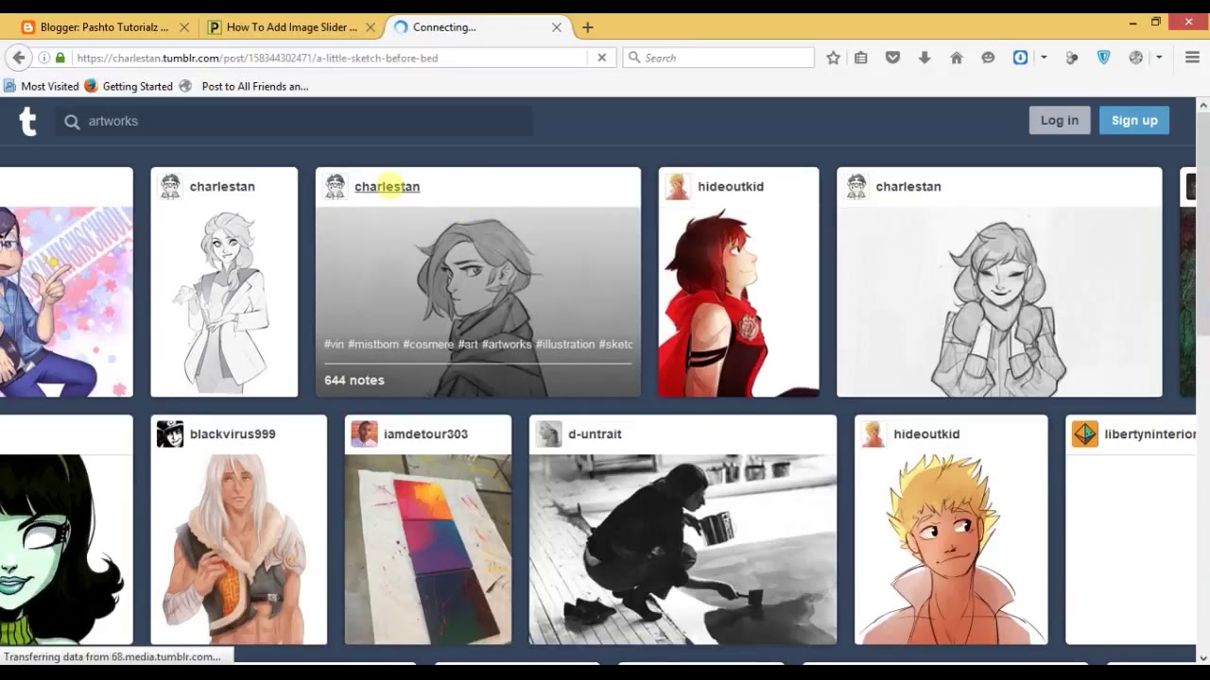
Task: Expand the globe extension dropdown arrow
Action: [x=1159, y=58]
